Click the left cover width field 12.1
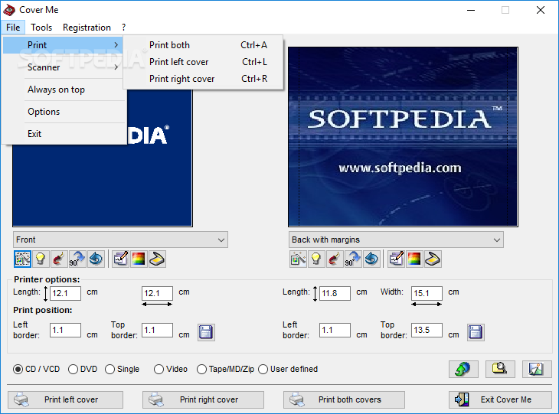559x414 pixels. (x=157, y=293)
